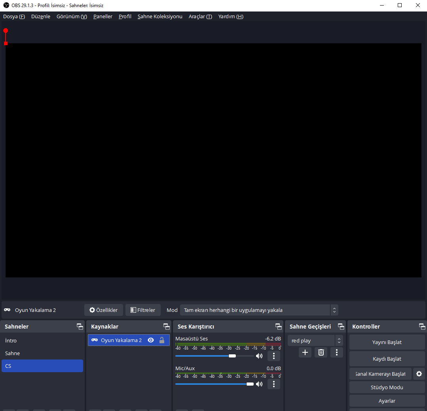This screenshot has width=427, height=411.
Task: Toggle the lock on Oyun Yakalama 2
Action: click(161, 340)
